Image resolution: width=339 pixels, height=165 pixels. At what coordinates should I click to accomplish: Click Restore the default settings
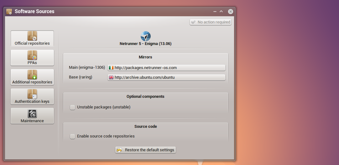tap(145, 150)
